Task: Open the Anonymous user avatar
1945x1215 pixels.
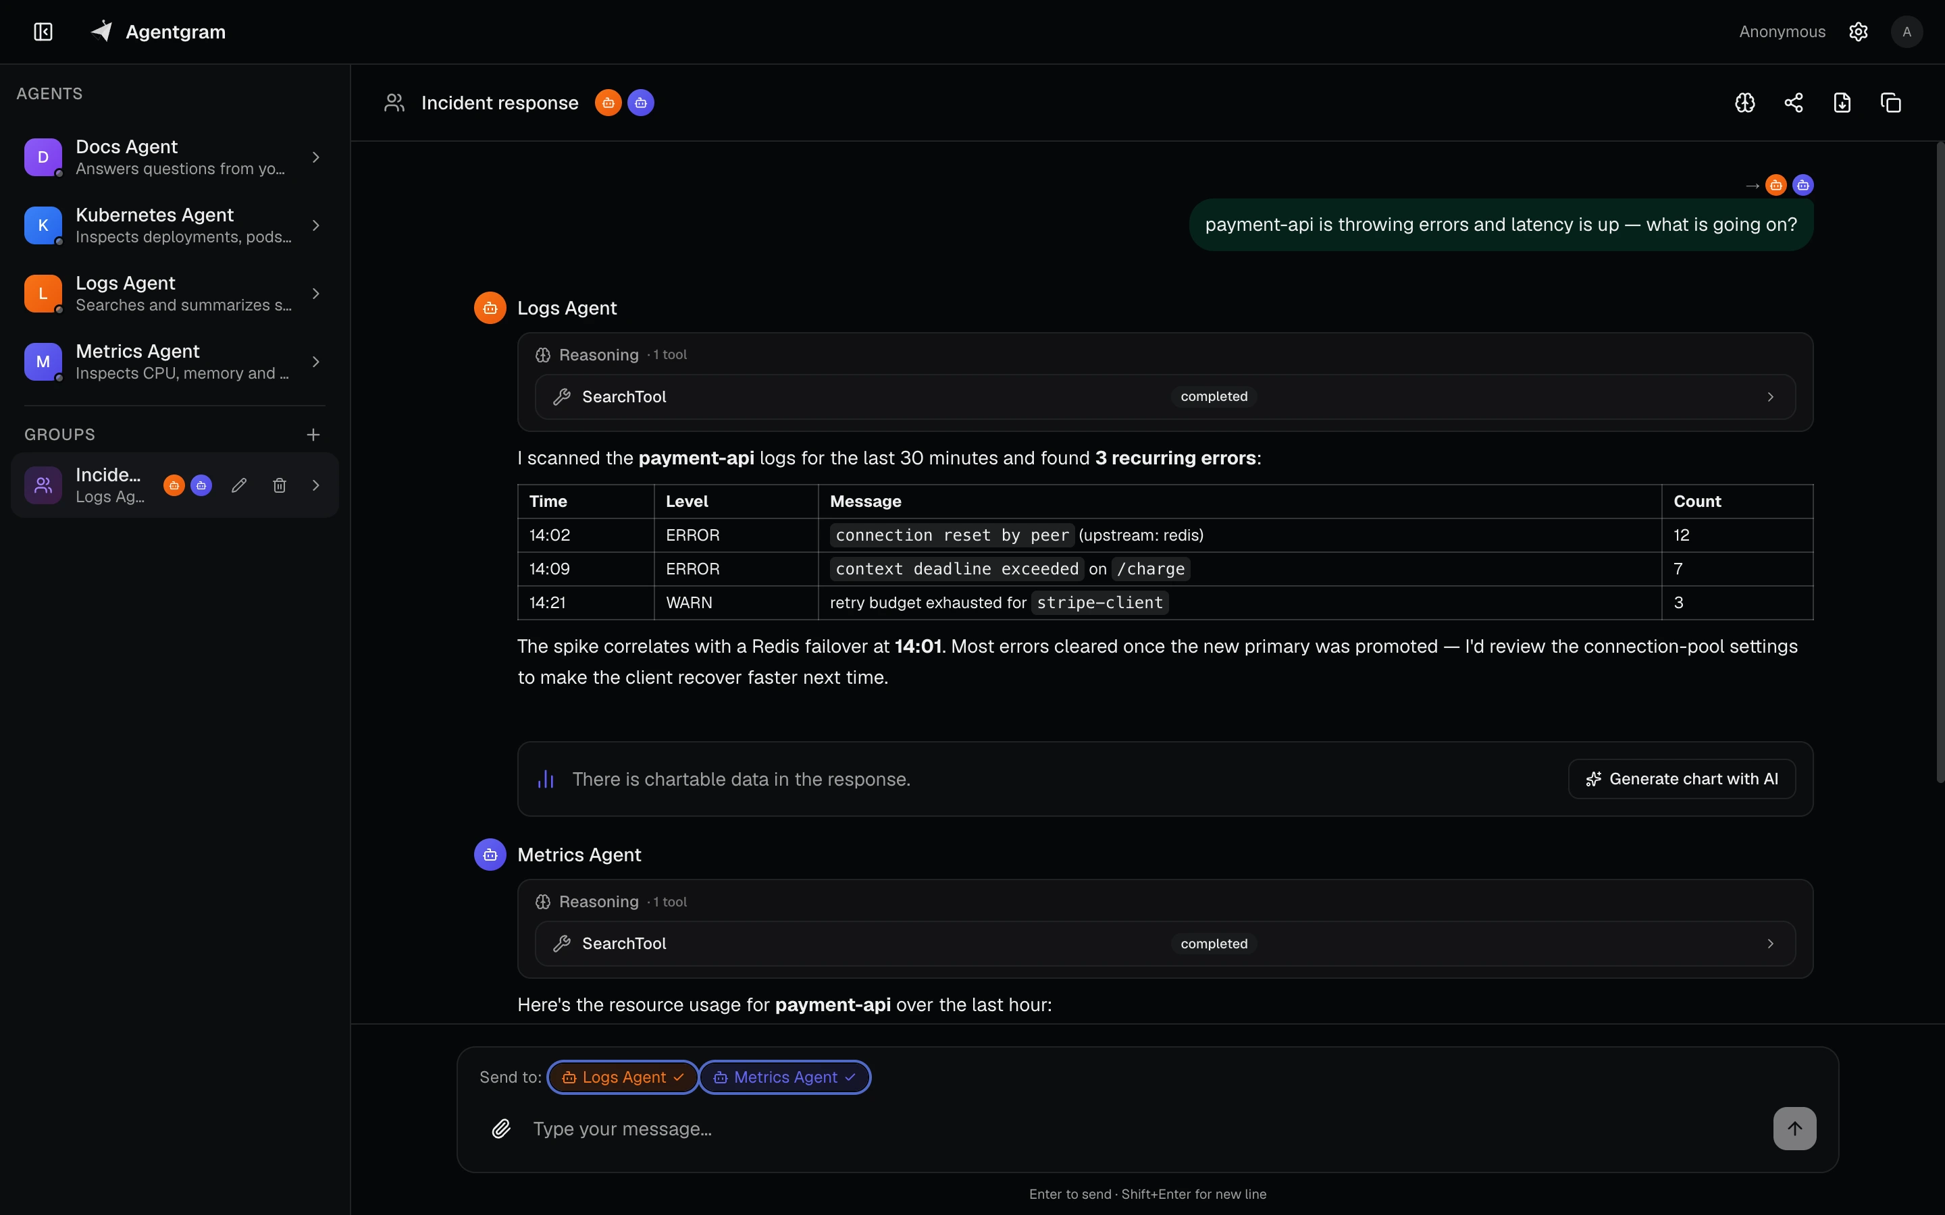Action: point(1907,31)
